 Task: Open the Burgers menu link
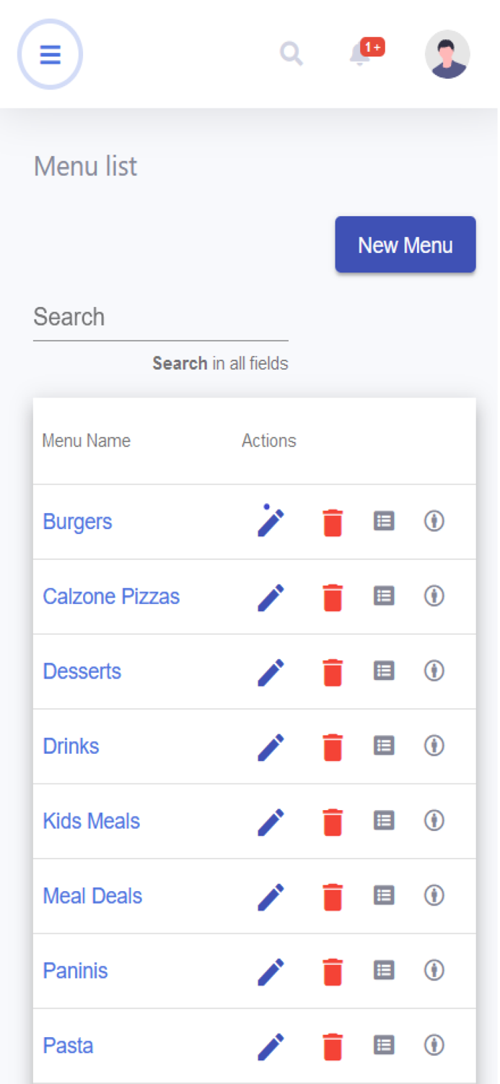coord(77,521)
